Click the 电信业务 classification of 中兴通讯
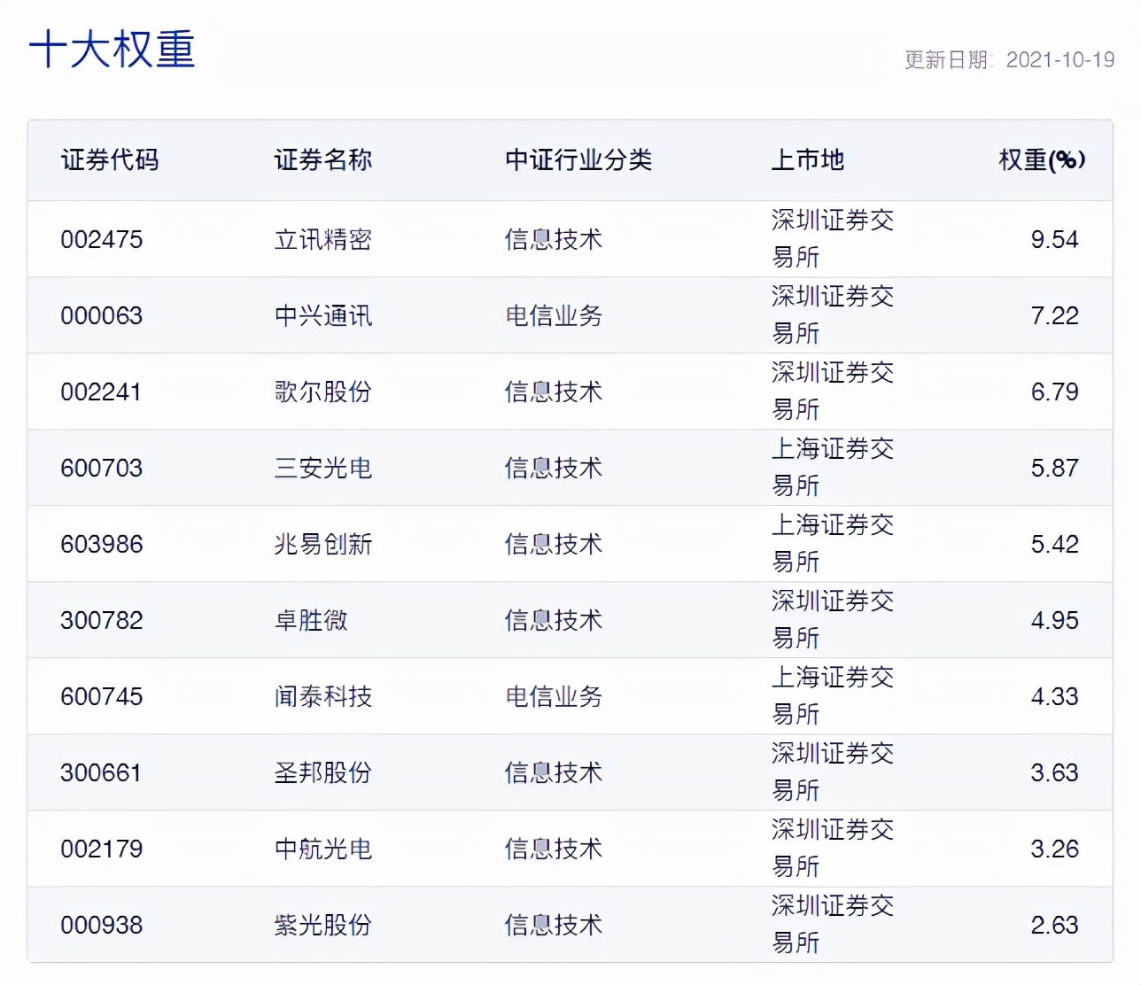Image resolution: width=1141 pixels, height=985 pixels. click(552, 315)
